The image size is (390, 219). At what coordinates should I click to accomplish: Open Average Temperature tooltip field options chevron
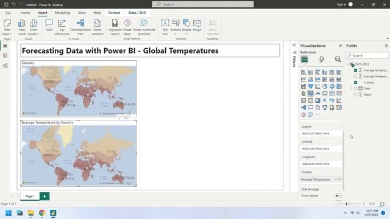(x=335, y=179)
